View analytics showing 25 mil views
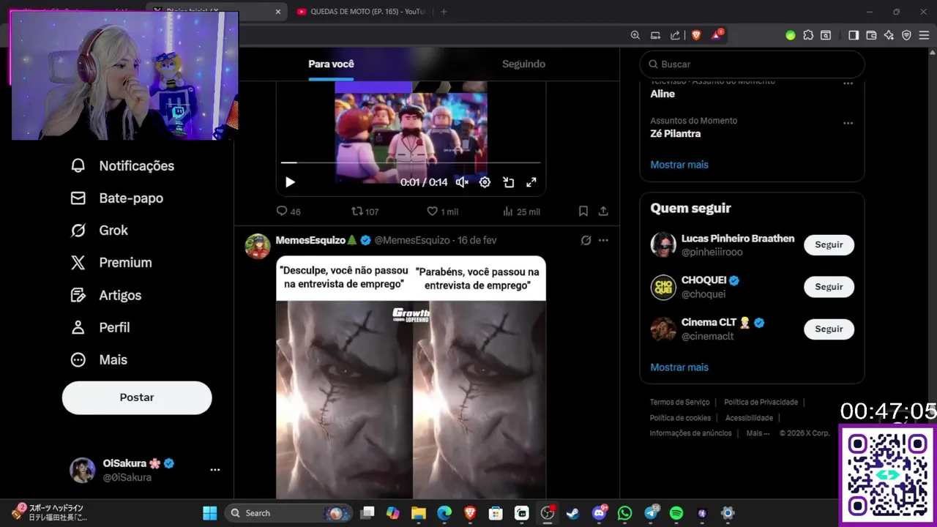Image resolution: width=937 pixels, height=527 pixels. pos(521,212)
